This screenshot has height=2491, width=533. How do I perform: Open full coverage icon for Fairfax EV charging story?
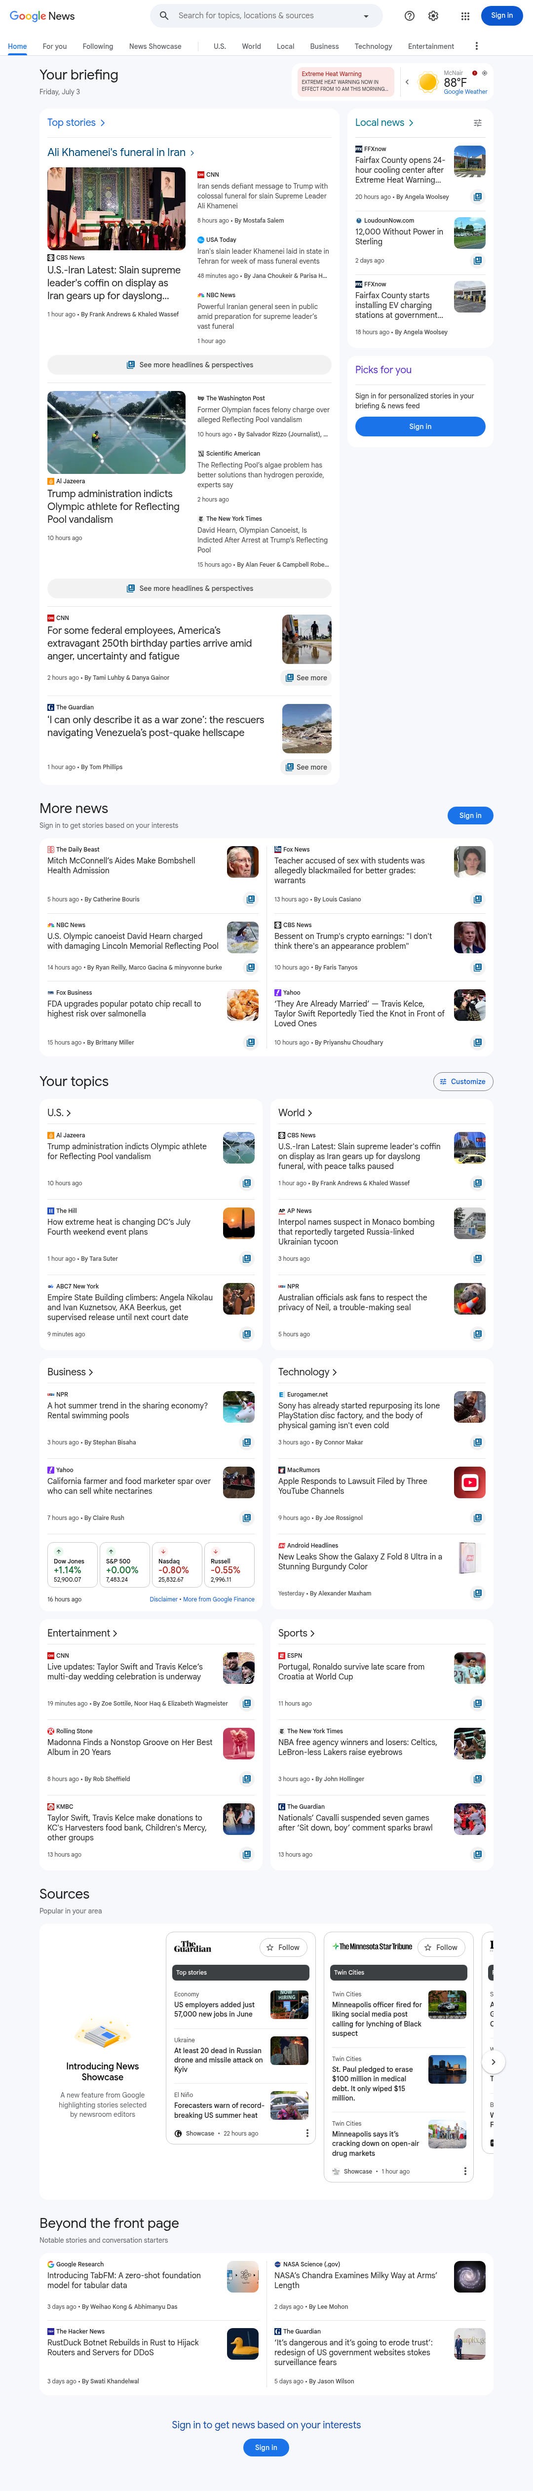tap(478, 332)
